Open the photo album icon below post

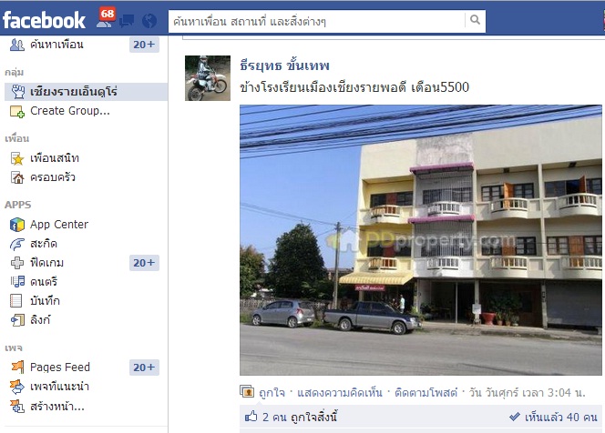coord(247,391)
